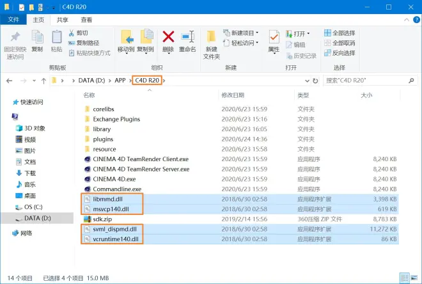The width and height of the screenshot is (422, 284).
Task: Switch to the View (查看) tab
Action: pyautogui.click(x=86, y=20)
